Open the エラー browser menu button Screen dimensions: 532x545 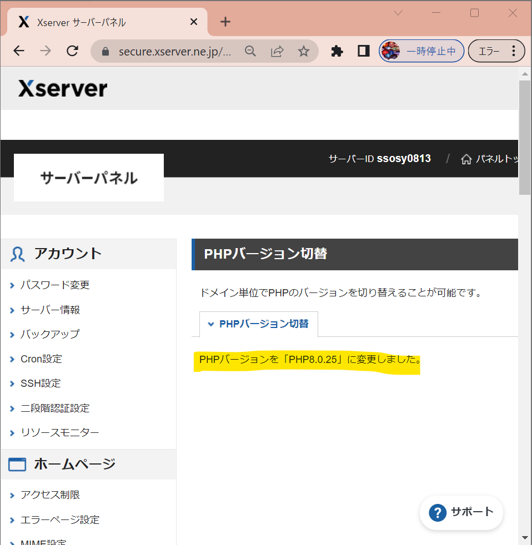tap(496, 51)
